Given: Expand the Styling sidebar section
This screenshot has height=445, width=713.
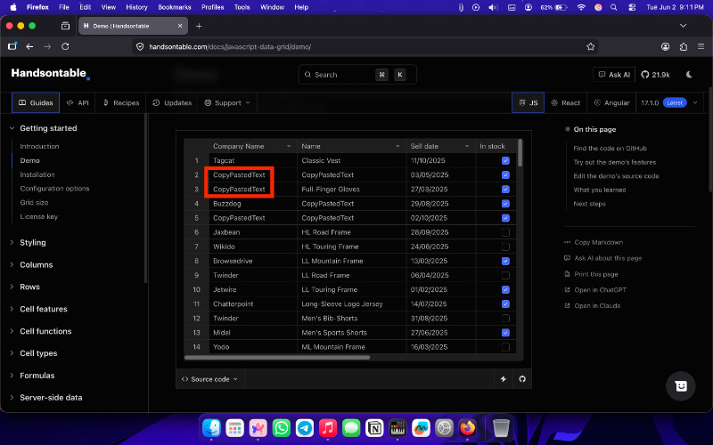Looking at the screenshot, I should [x=33, y=242].
